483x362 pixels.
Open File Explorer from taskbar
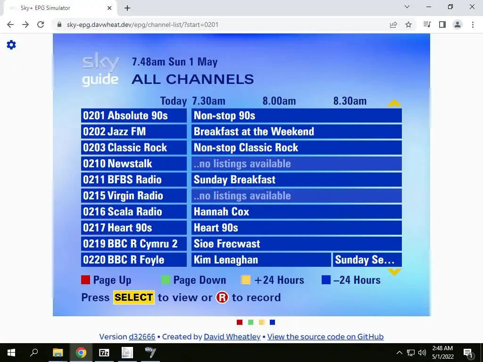coord(58,353)
